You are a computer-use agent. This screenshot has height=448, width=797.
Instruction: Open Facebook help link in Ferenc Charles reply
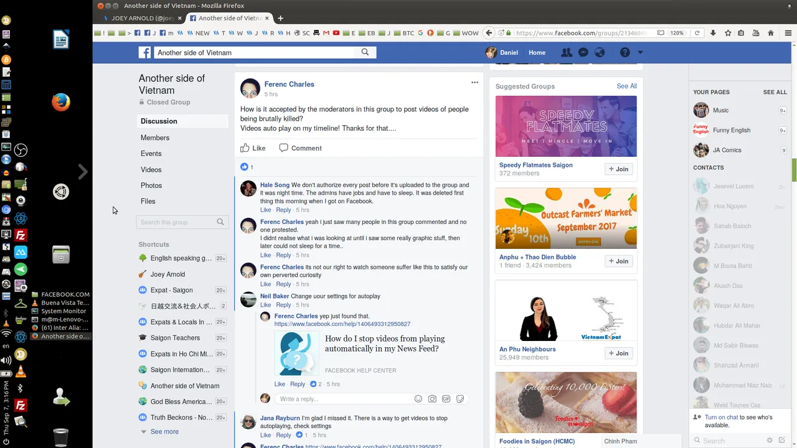[x=342, y=324]
